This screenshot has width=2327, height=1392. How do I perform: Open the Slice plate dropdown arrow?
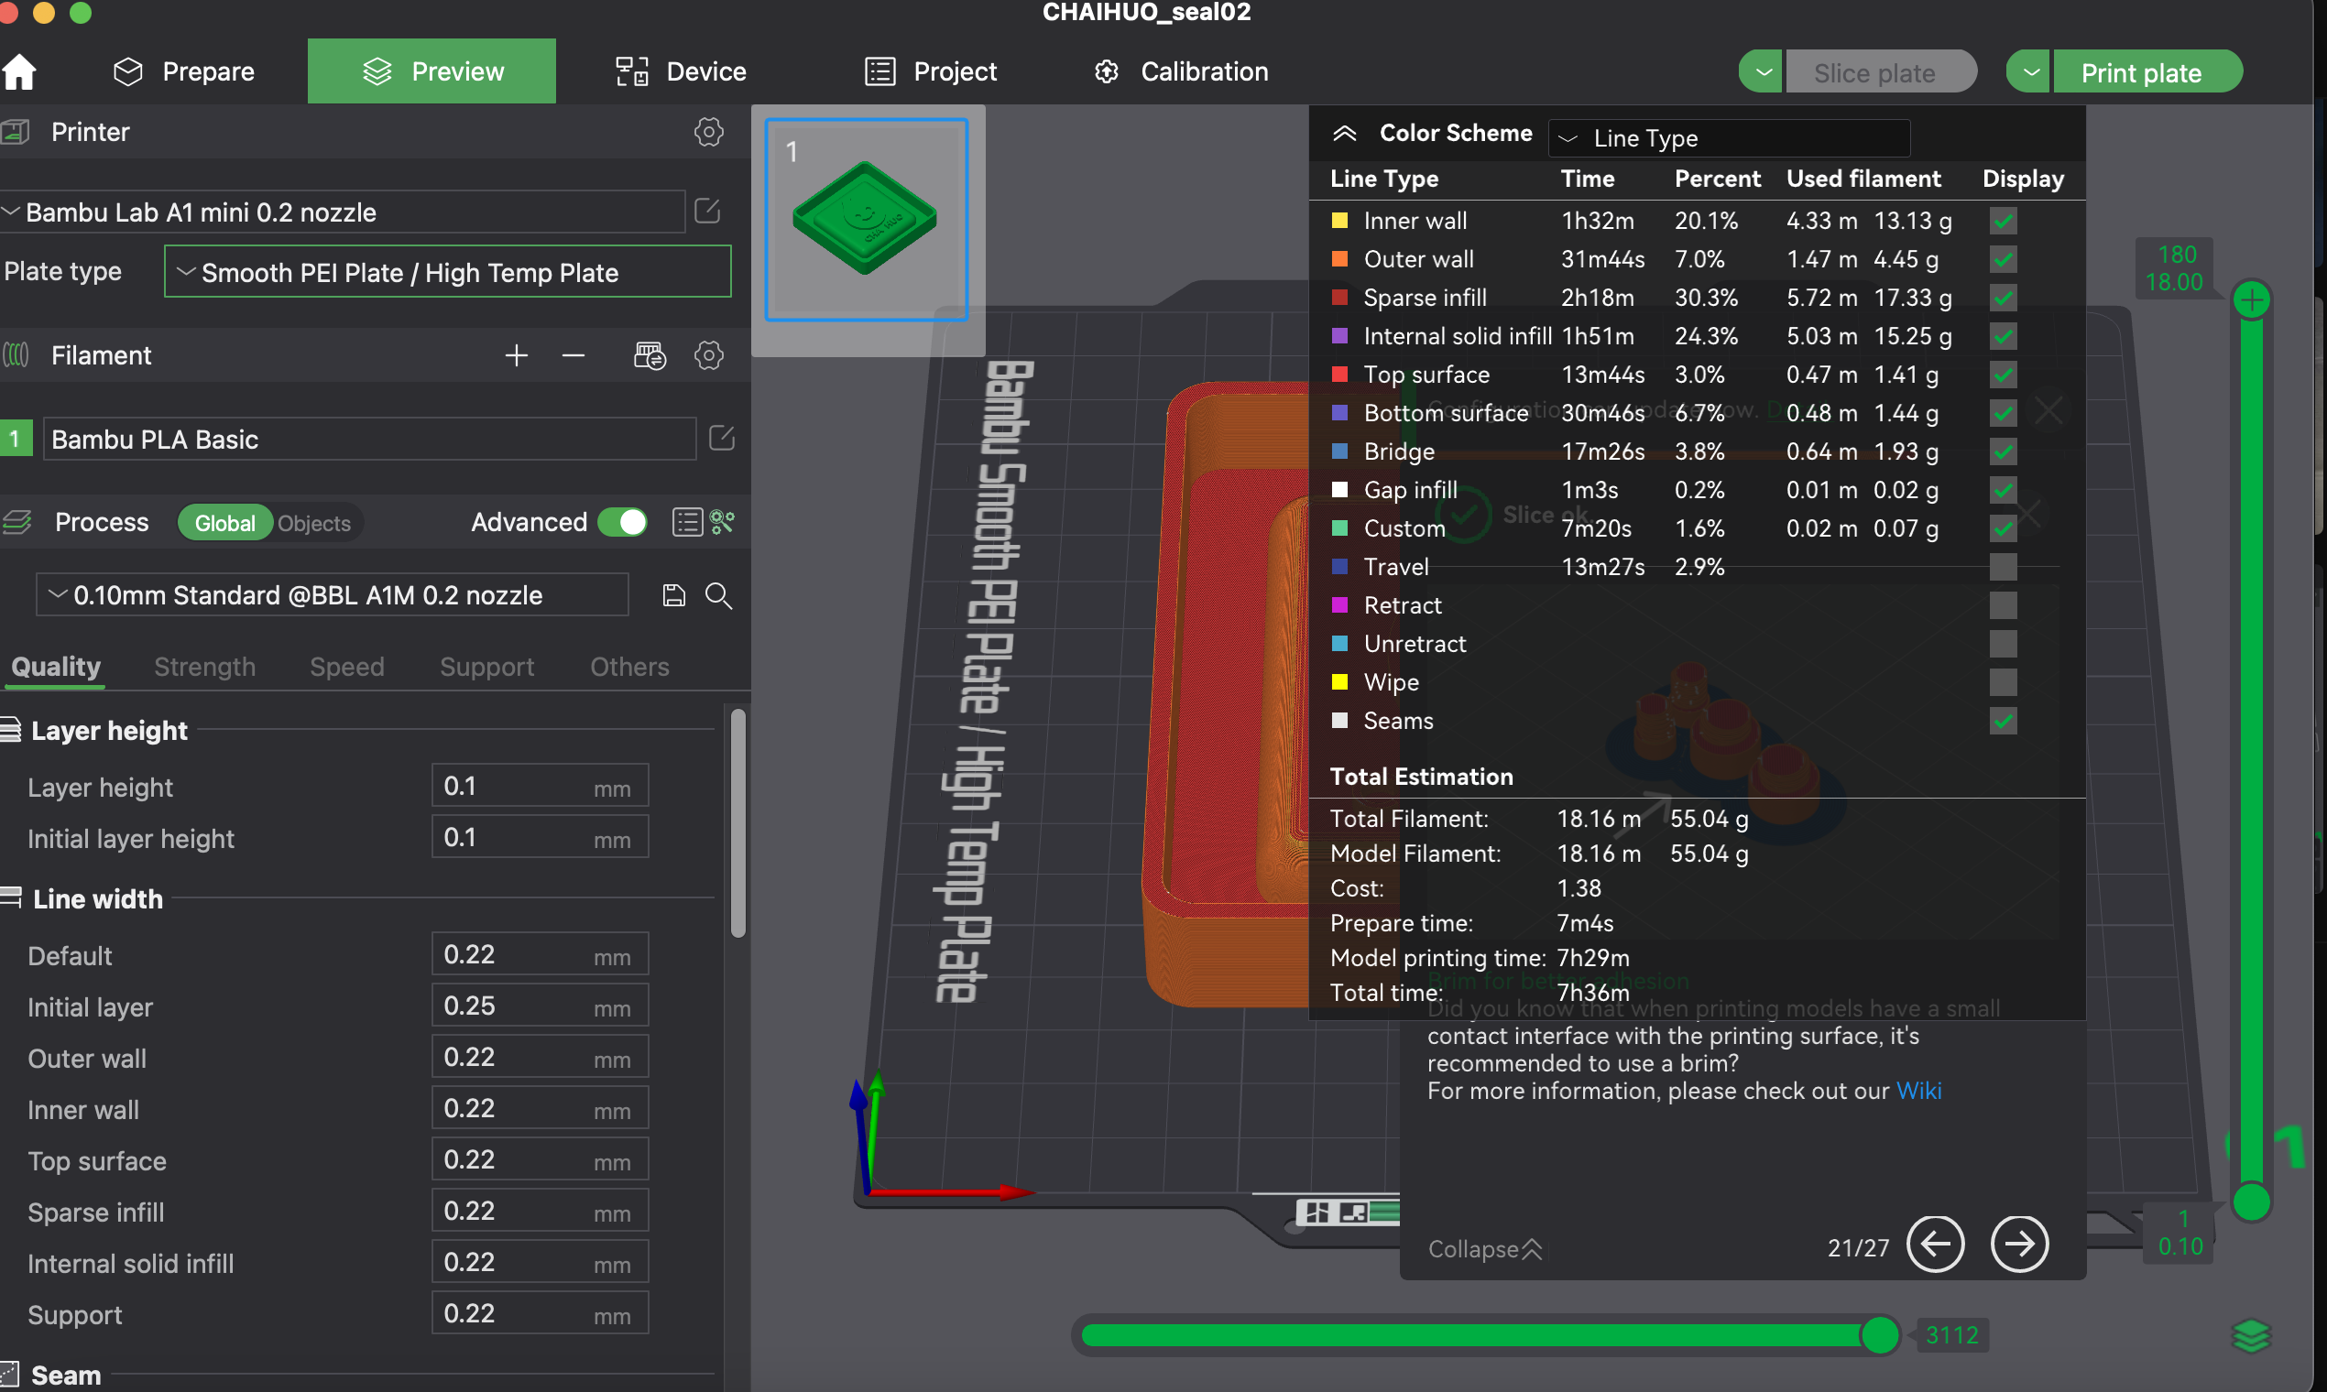[1762, 72]
